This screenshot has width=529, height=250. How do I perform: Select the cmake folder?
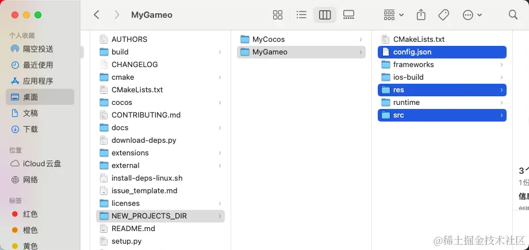(160, 77)
